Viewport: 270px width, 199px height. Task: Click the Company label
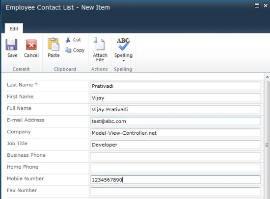click(x=19, y=132)
